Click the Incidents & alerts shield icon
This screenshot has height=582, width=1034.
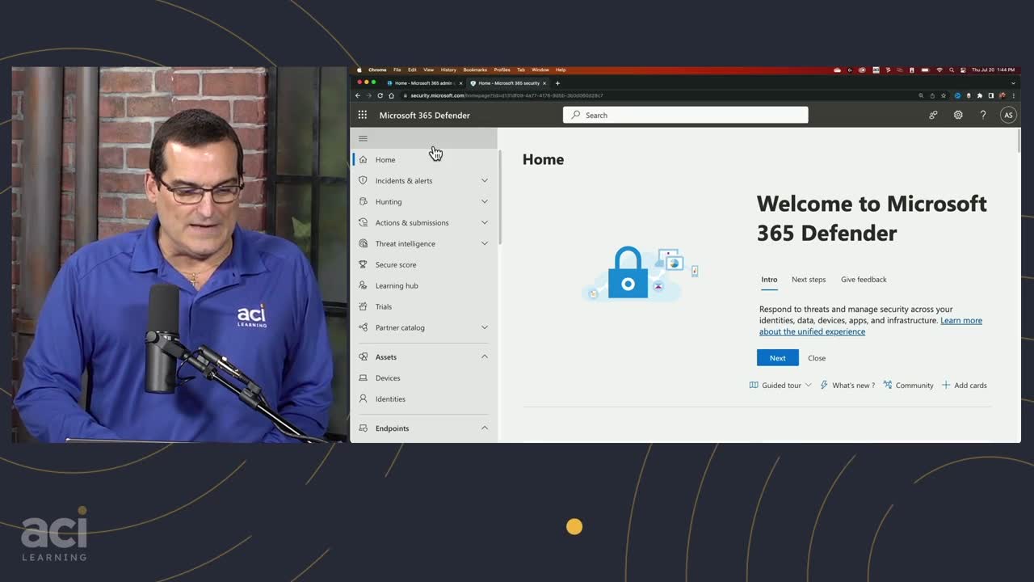(363, 180)
